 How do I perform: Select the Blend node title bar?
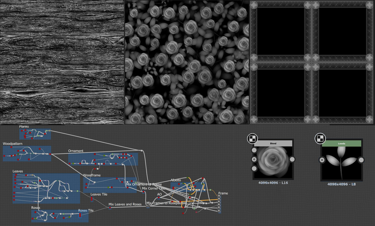(273, 144)
